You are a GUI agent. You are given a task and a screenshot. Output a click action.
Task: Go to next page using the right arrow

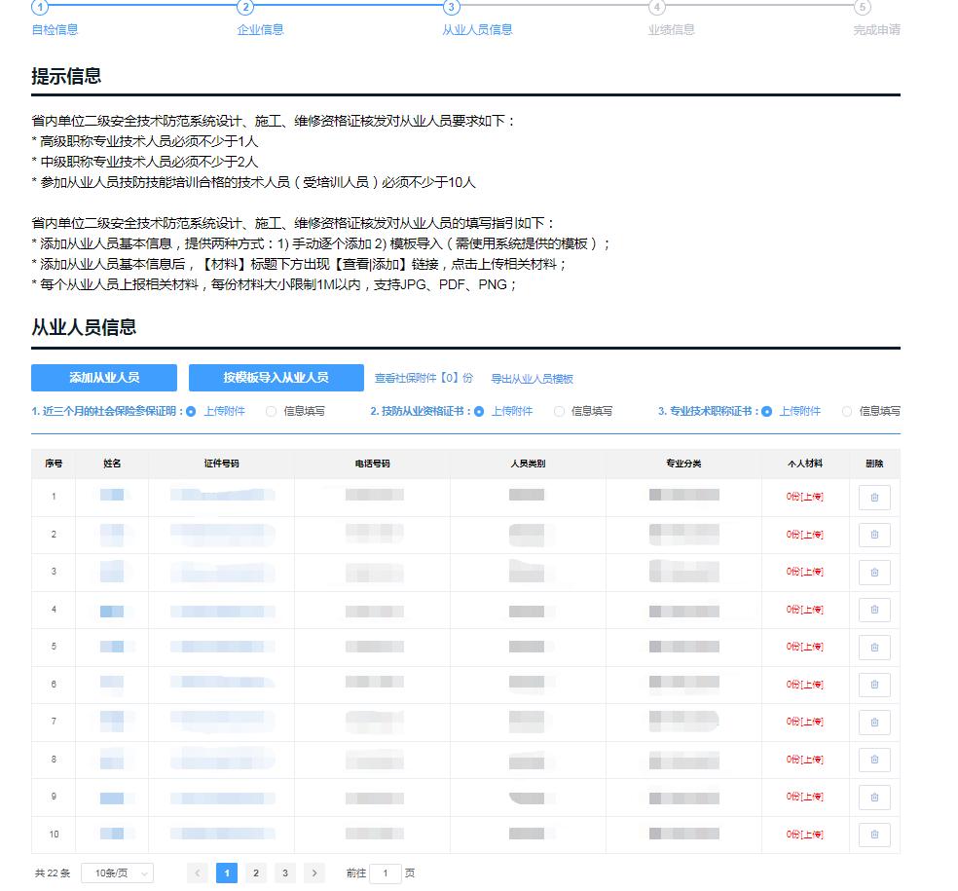[313, 872]
